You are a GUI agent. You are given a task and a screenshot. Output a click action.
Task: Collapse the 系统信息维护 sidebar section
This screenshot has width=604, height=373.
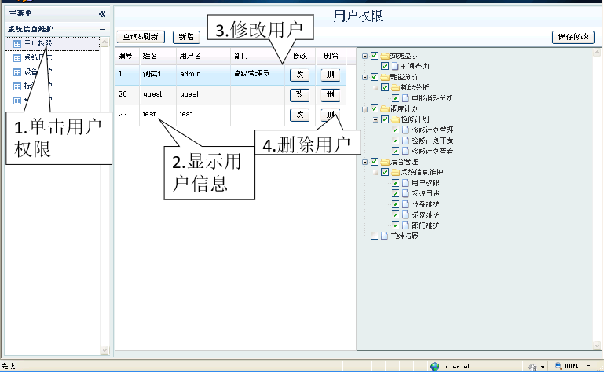point(102,29)
